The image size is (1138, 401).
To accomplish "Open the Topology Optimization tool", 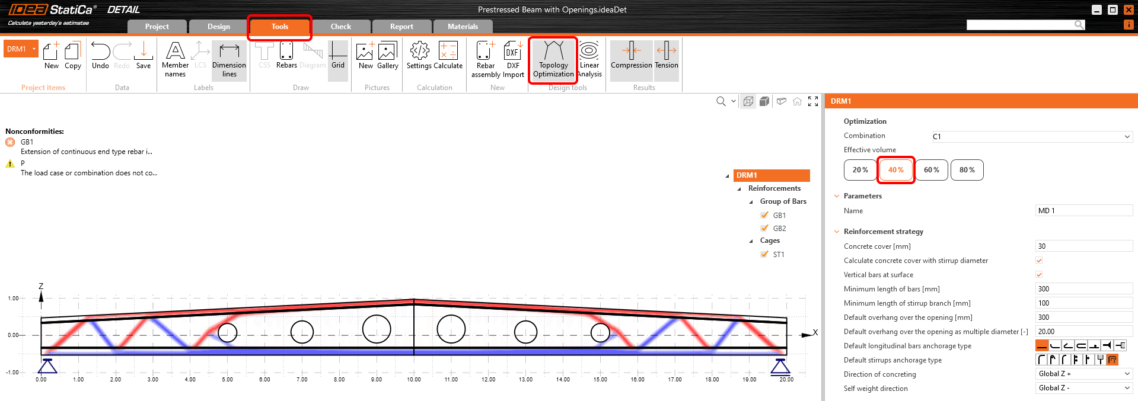I will tap(553, 60).
